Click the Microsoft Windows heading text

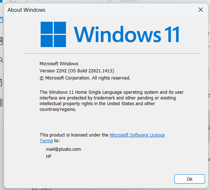point(59,63)
